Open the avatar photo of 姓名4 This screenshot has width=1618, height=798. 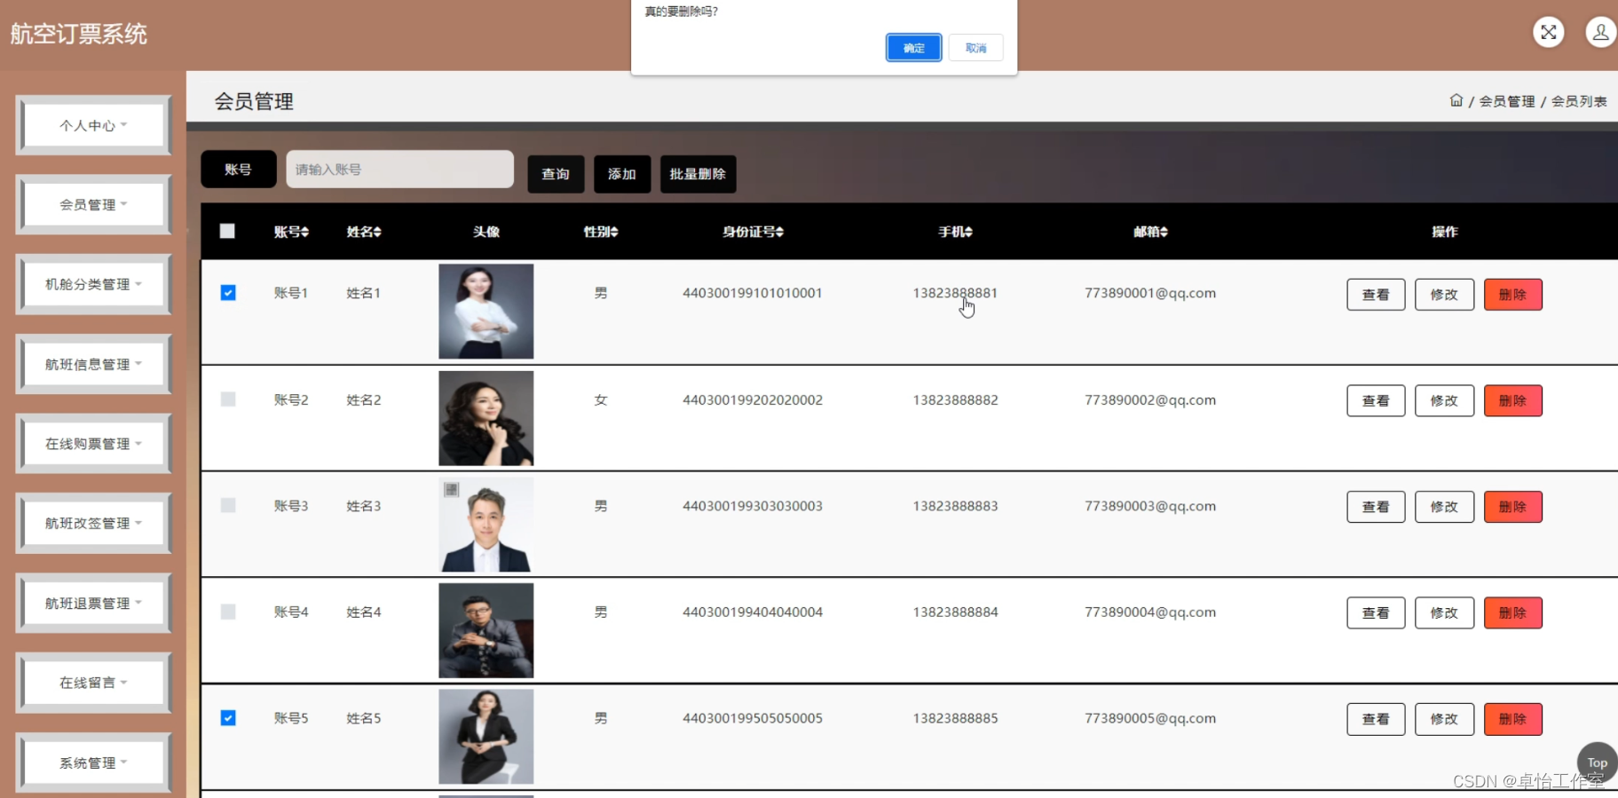click(486, 630)
